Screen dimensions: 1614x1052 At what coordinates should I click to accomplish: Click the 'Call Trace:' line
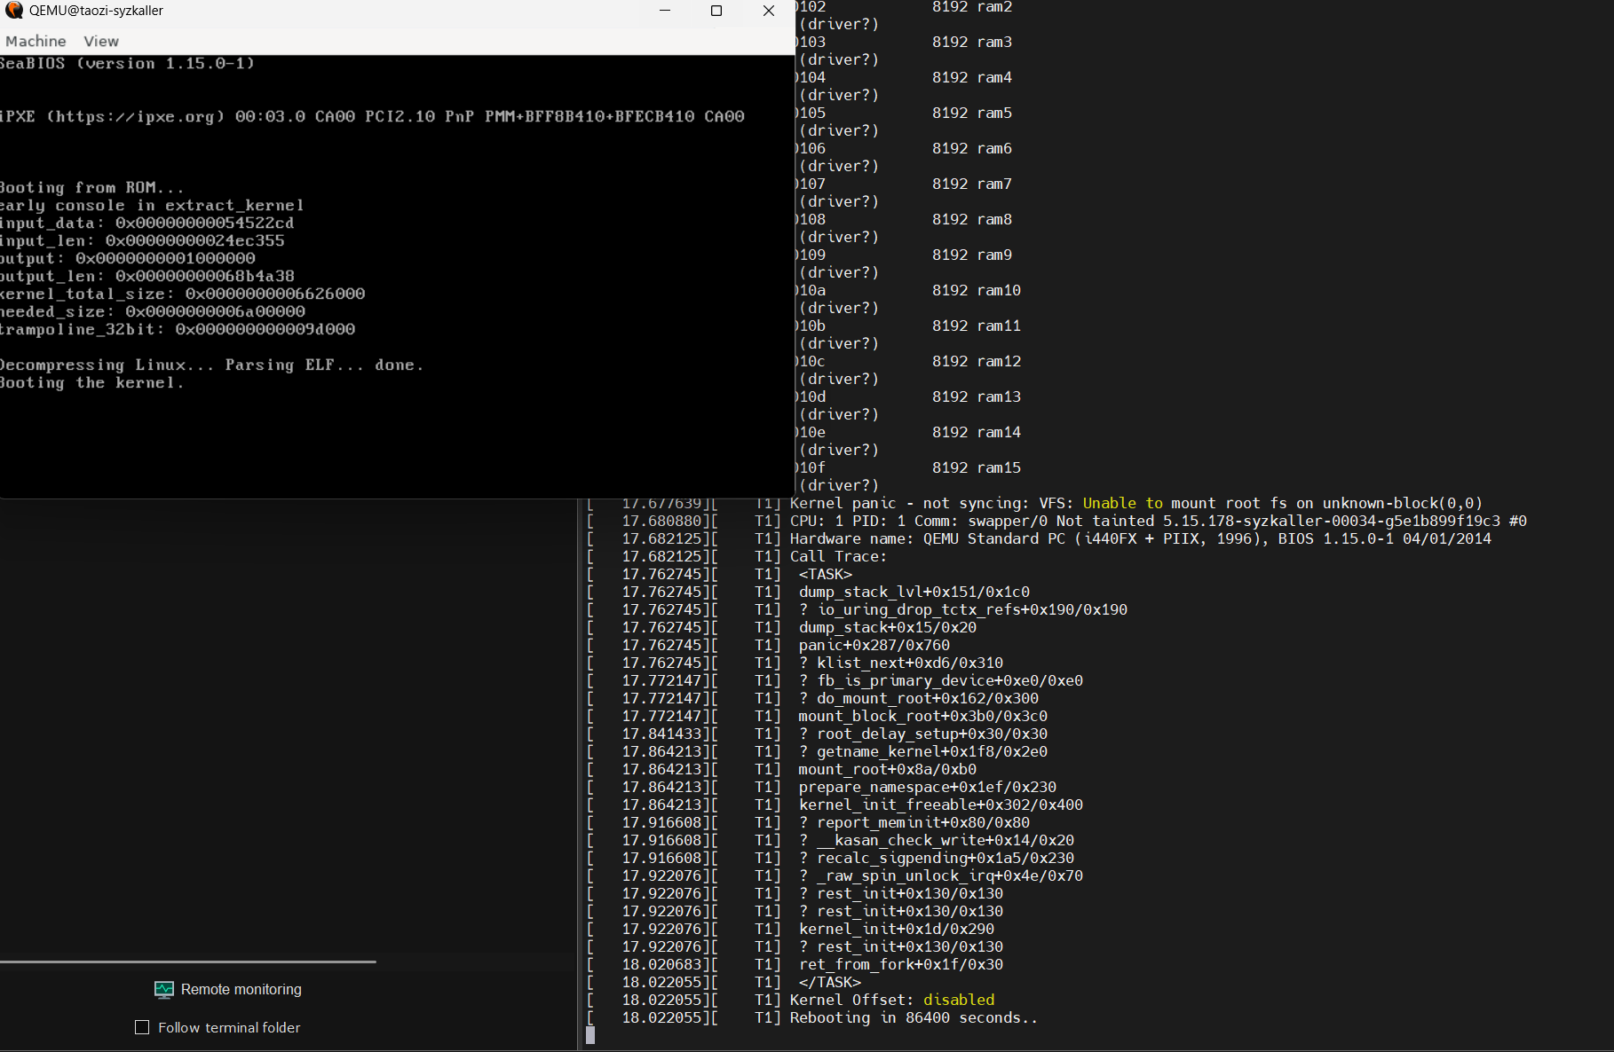tap(838, 556)
